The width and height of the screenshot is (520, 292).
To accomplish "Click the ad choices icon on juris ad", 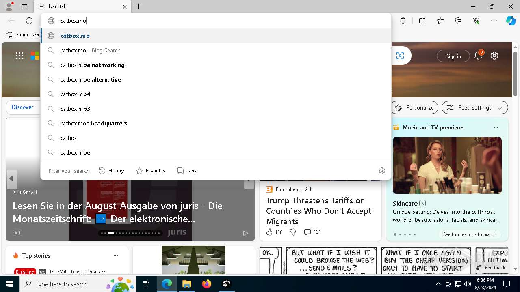I will [245, 233].
